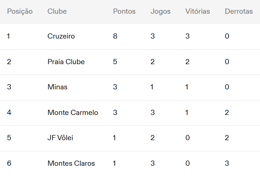The height and width of the screenshot is (178, 260).
Task: Click Monte Carmelo's defeats value 2
Action: [x=227, y=113]
